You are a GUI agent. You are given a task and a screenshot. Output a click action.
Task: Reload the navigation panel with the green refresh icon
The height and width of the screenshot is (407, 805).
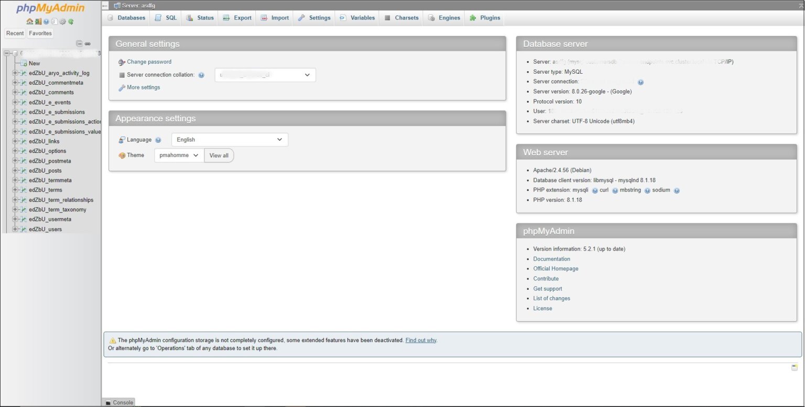point(70,22)
